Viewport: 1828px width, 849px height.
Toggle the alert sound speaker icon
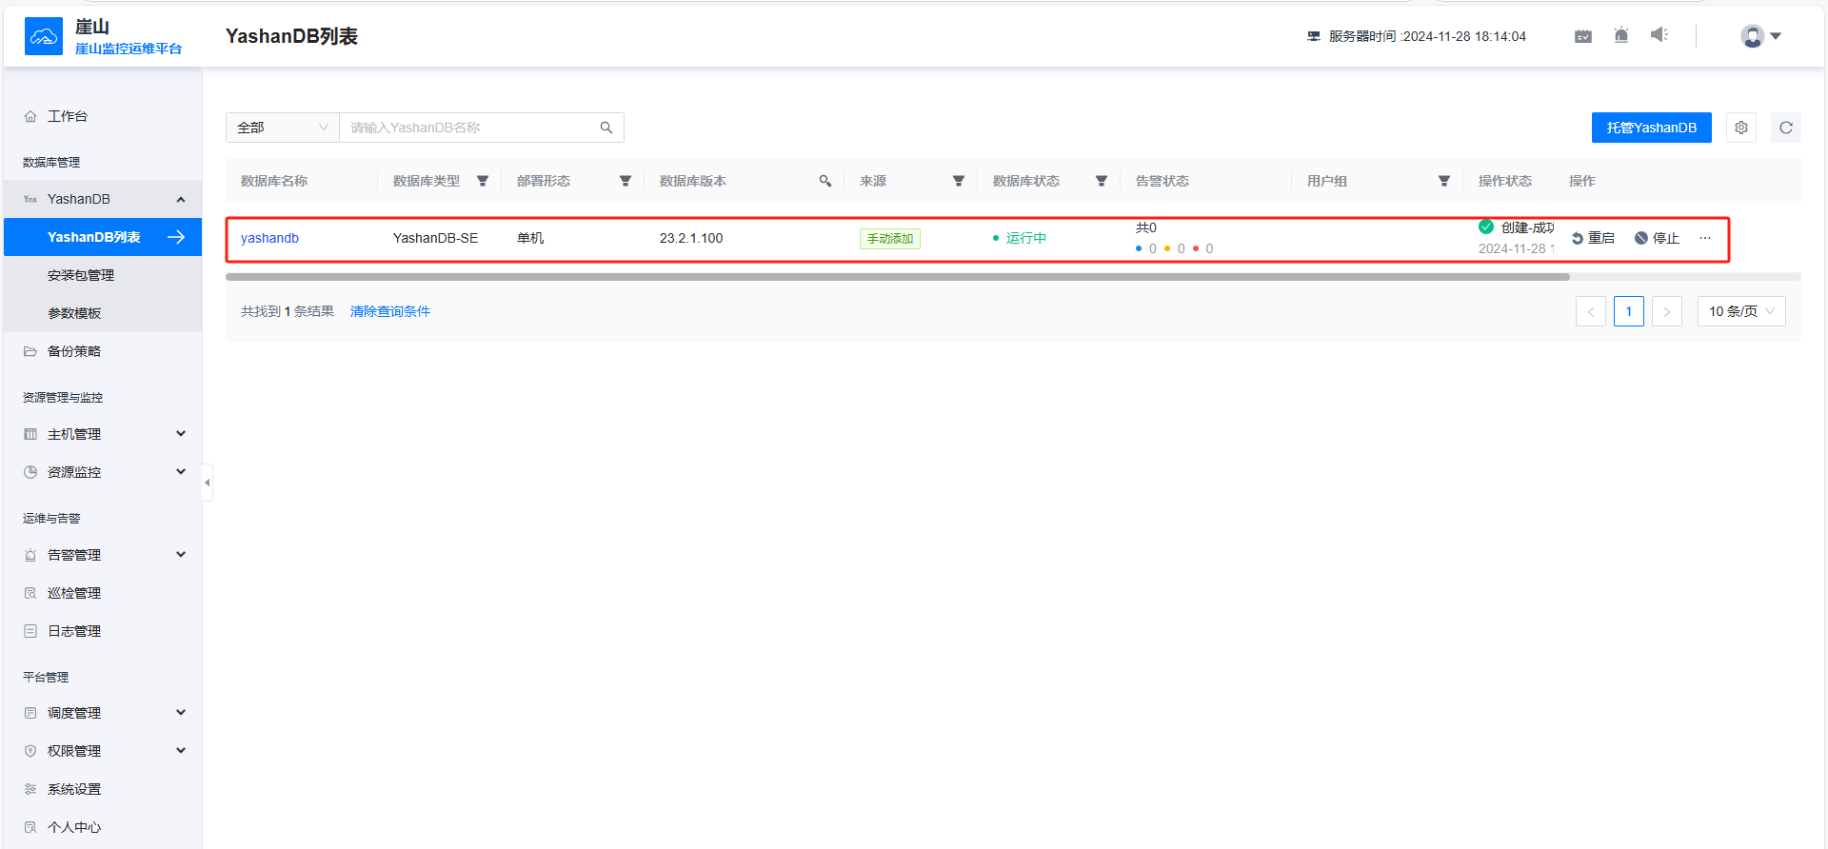[1659, 35]
